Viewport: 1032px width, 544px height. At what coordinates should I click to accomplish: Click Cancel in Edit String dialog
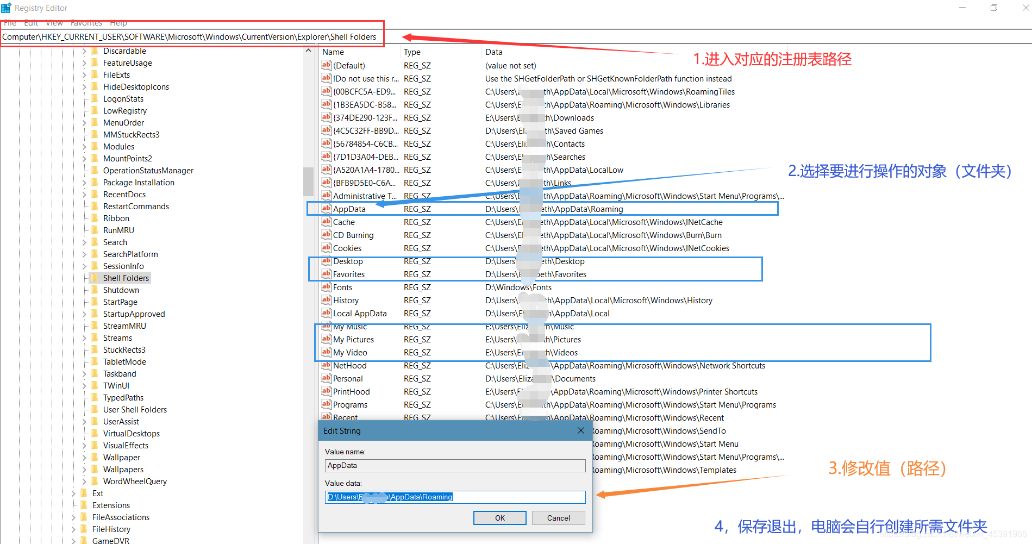(559, 518)
